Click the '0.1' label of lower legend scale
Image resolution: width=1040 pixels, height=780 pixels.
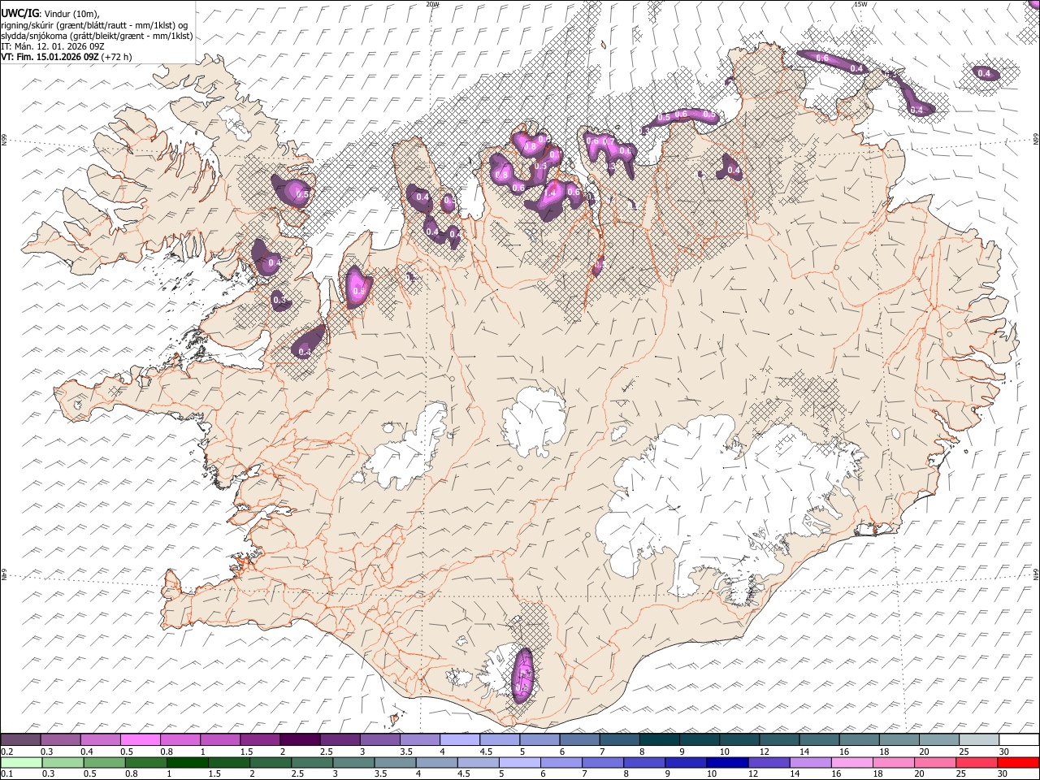coord(7,773)
